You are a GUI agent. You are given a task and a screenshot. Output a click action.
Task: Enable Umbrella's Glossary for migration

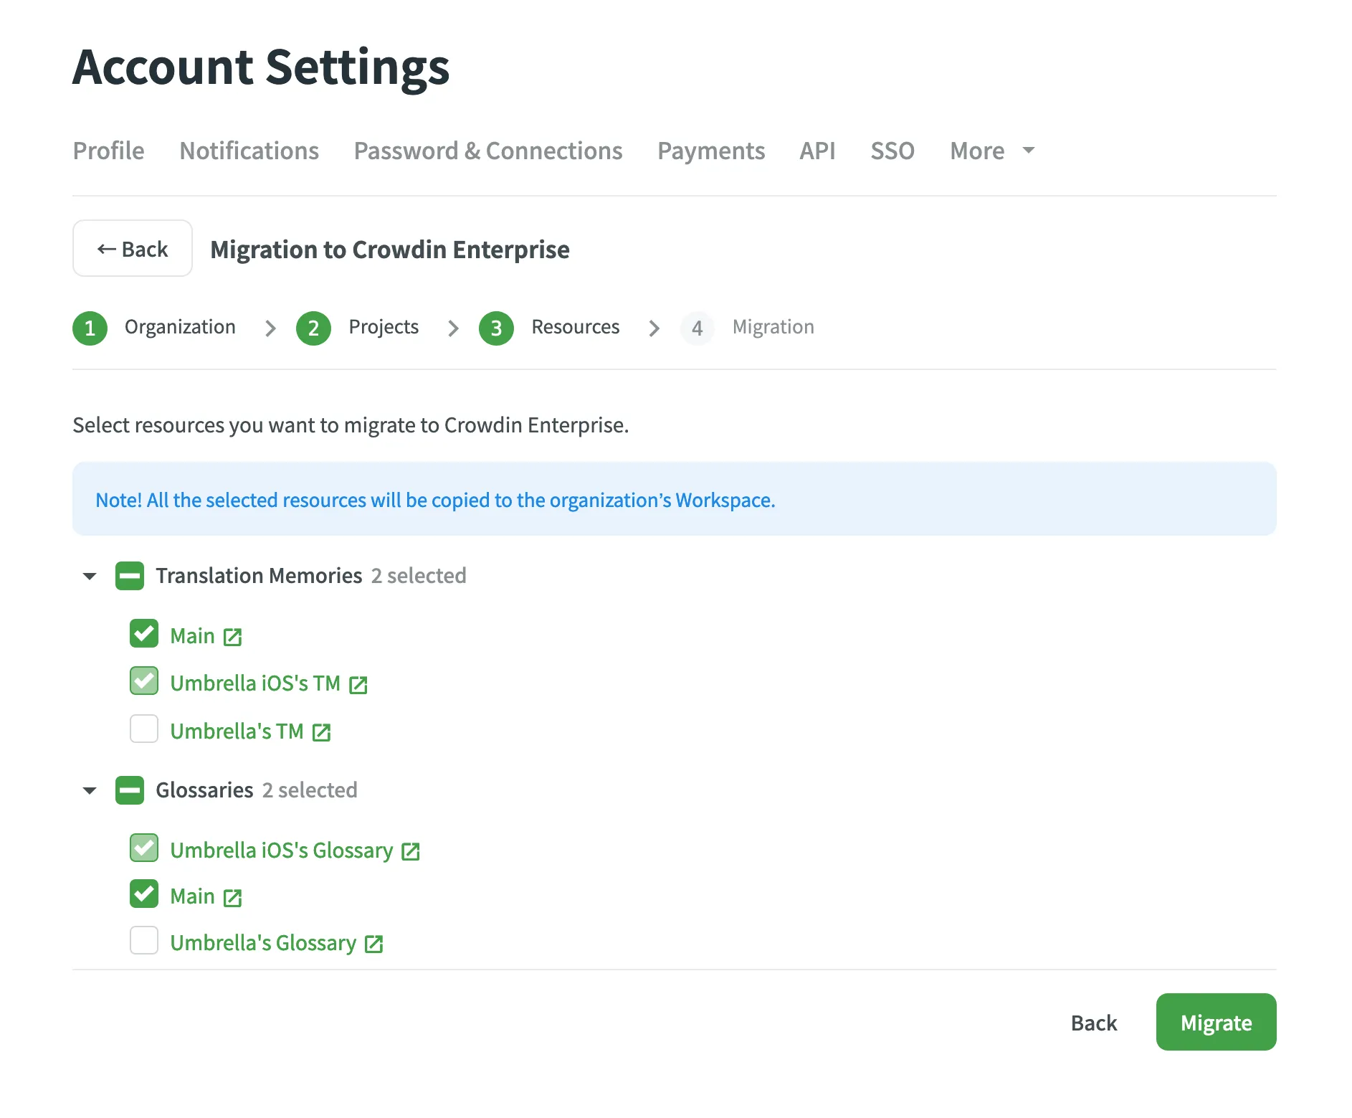click(143, 941)
